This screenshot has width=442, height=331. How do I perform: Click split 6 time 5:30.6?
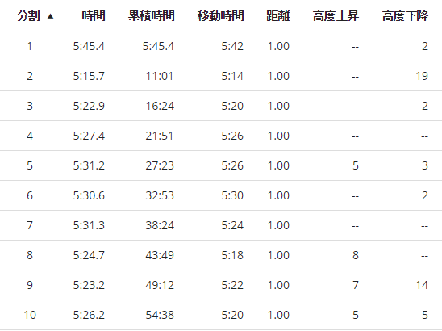point(89,195)
